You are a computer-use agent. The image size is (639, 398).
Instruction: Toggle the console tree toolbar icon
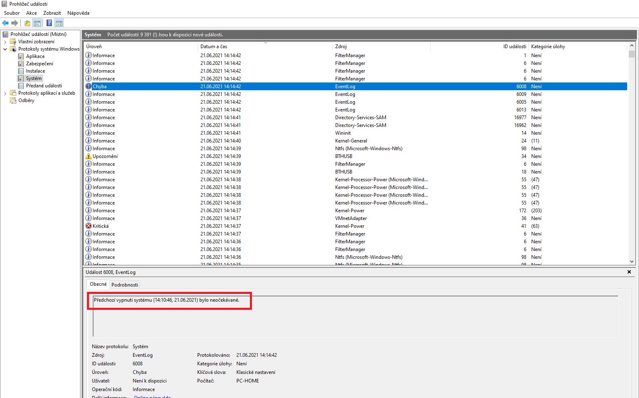(37, 23)
